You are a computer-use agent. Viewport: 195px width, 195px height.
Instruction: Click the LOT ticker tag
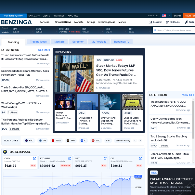[153, 128]
